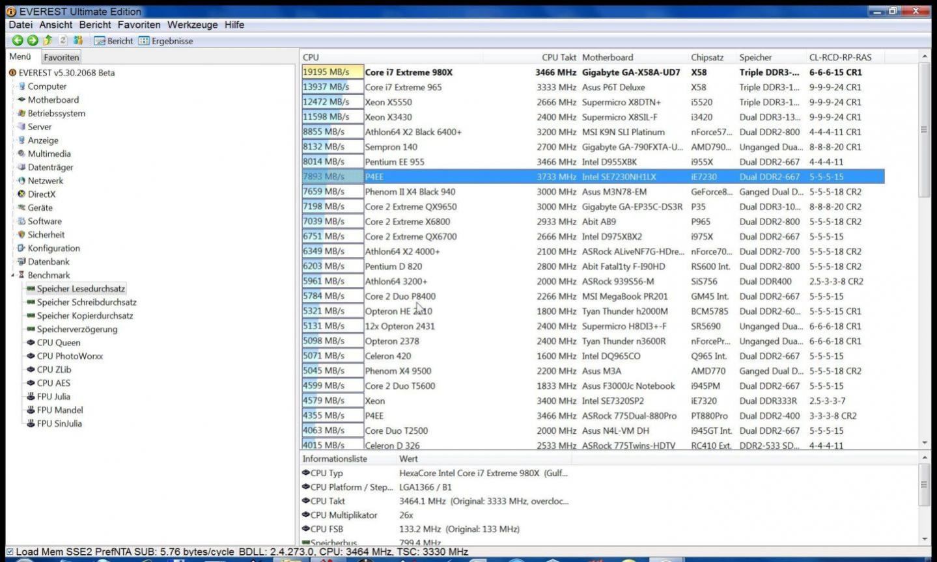Click the refresh toolbar icon
937x562 pixels.
[x=63, y=40]
